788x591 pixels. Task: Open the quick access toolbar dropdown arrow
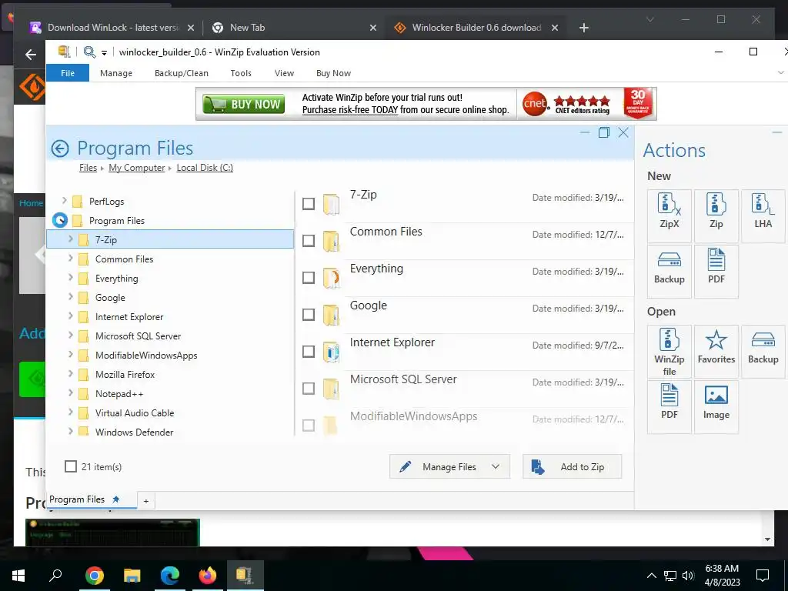tap(104, 52)
